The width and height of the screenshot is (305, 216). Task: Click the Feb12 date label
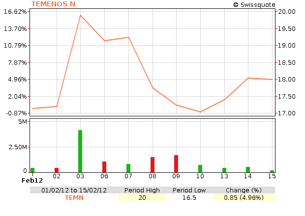[32, 181]
